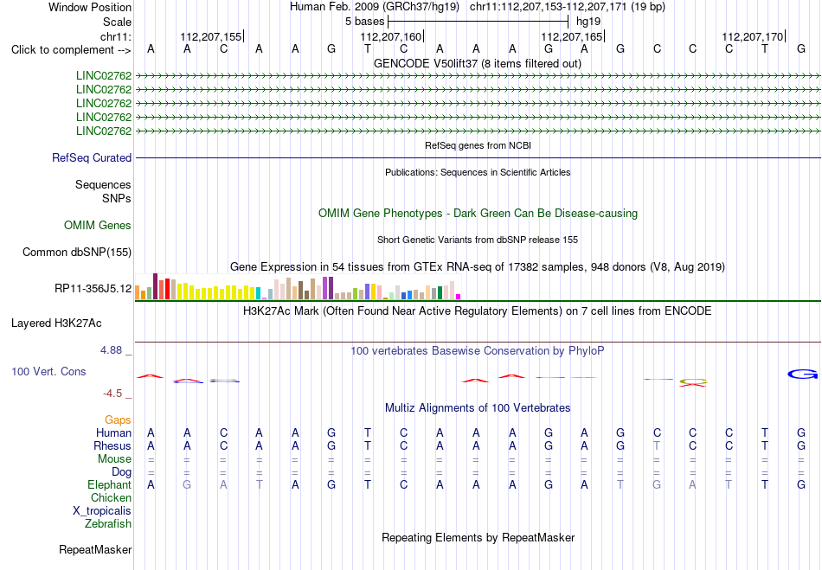Open GTEx Gene Expression track title

click(x=478, y=267)
